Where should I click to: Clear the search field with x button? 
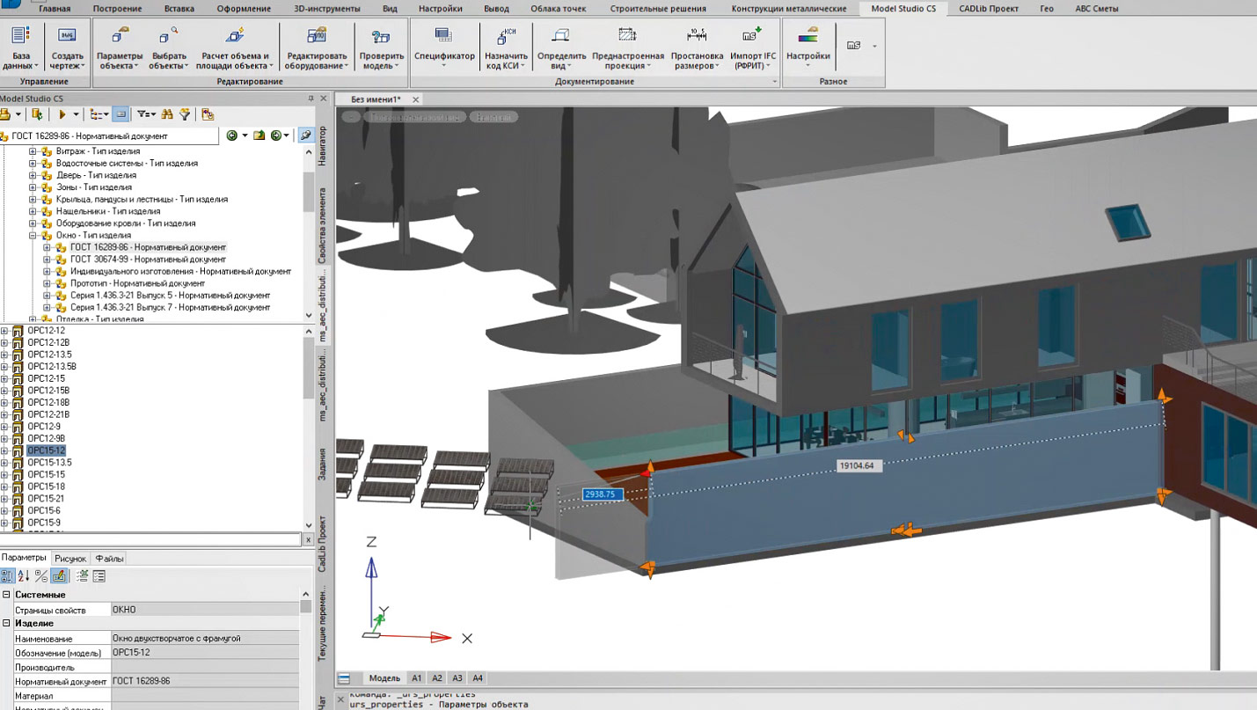[308, 539]
